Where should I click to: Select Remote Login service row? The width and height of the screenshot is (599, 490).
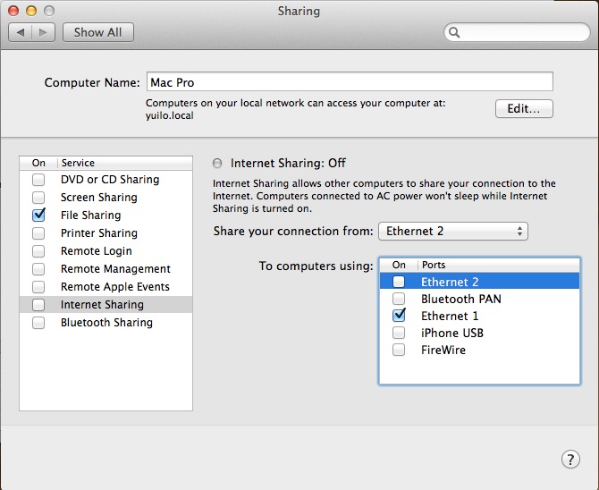[105, 251]
